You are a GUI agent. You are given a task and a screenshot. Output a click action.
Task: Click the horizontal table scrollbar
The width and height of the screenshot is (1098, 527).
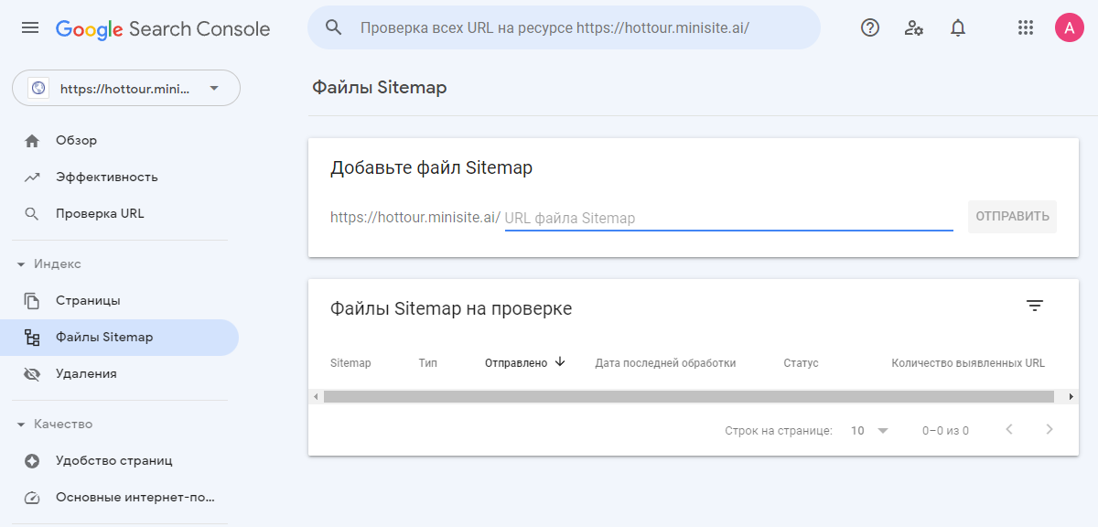[688, 396]
